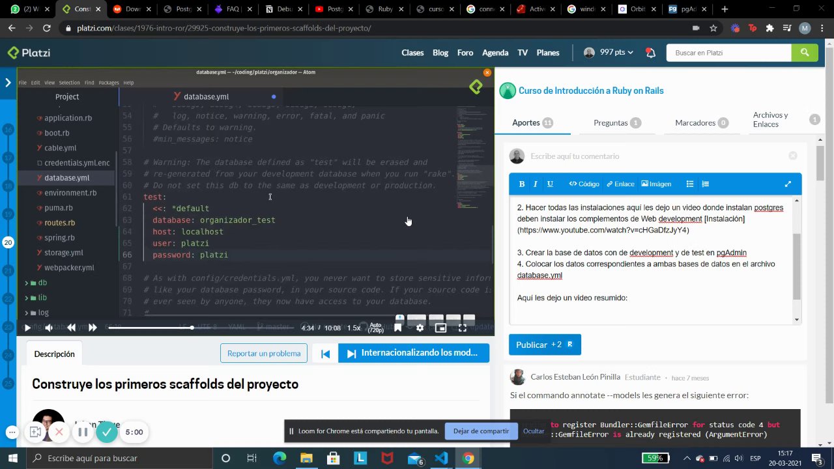This screenshot has height=469, width=834.
Task: Clear the comment field with X icon
Action: 792,156
